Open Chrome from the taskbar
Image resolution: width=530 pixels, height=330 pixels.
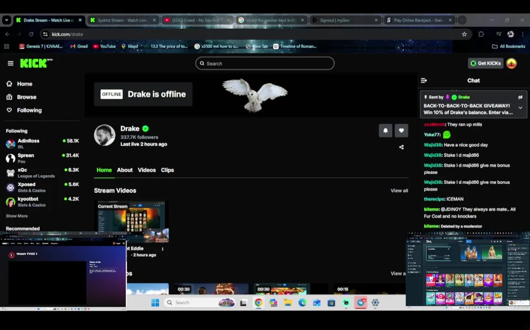click(258, 302)
